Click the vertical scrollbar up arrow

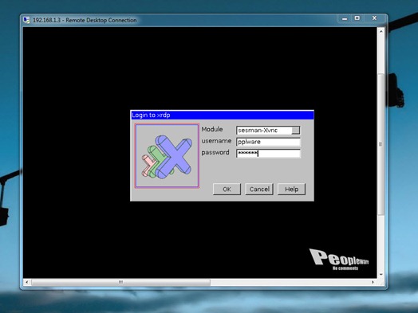(x=381, y=31)
